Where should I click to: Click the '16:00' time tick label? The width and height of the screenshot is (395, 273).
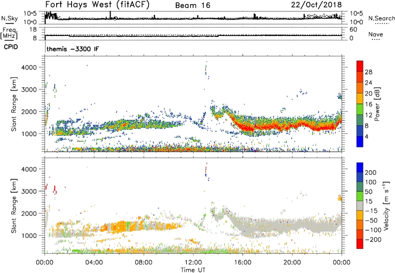click(x=242, y=263)
